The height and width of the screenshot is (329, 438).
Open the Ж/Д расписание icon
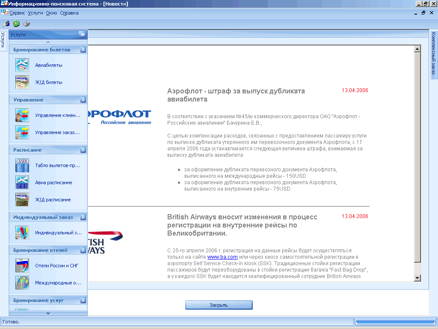pyautogui.click(x=22, y=200)
